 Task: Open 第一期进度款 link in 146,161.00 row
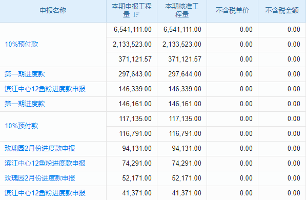[25, 104]
